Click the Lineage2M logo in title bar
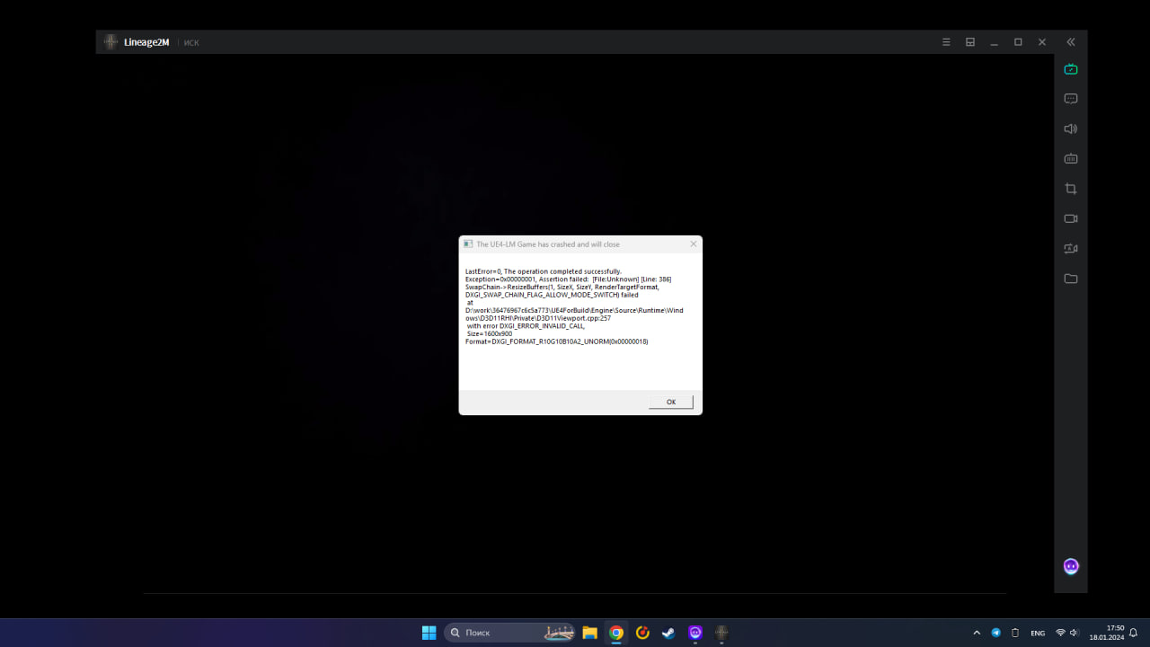1150x647 pixels. tap(111, 42)
